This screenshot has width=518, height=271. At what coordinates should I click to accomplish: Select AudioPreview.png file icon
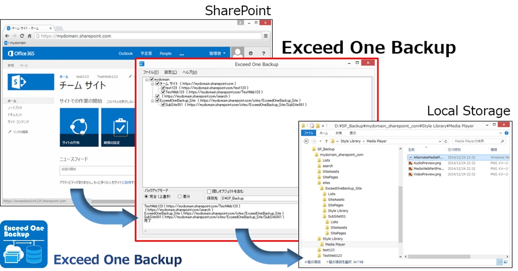coord(410,163)
